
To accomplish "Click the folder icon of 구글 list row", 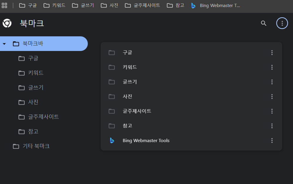I will 112,52.
